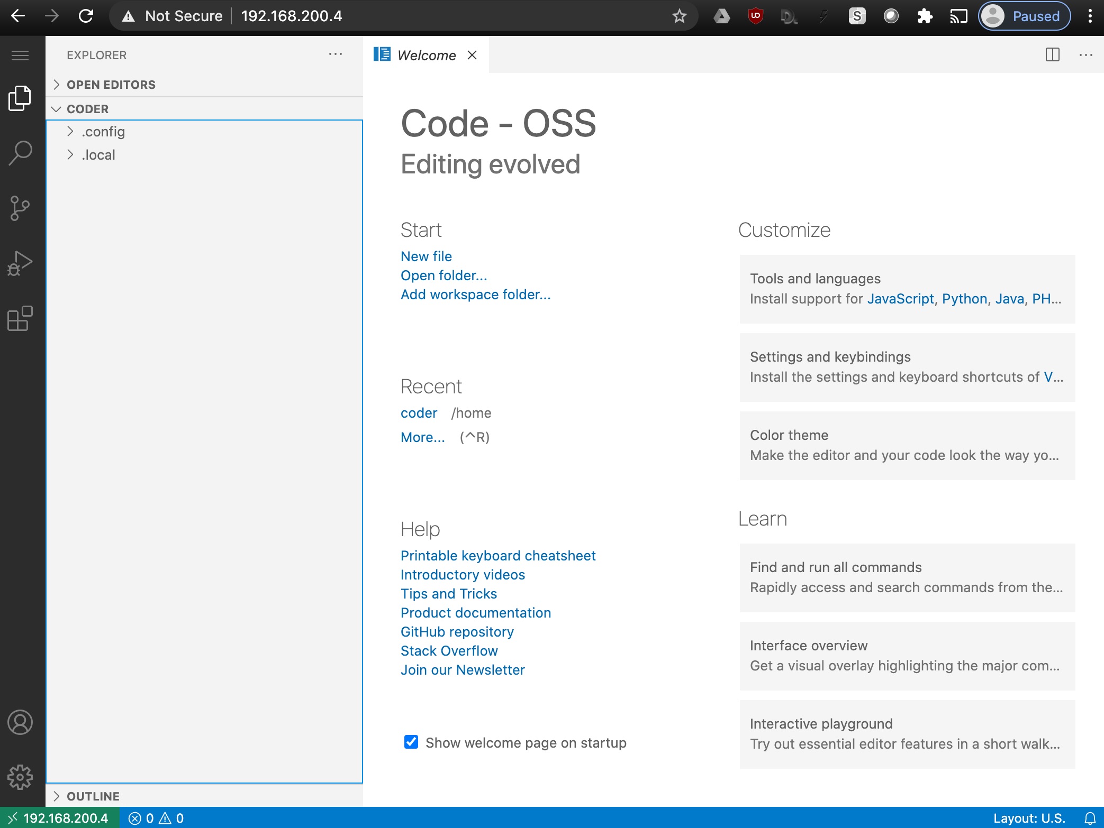
Task: Click the New file link
Action: point(426,256)
